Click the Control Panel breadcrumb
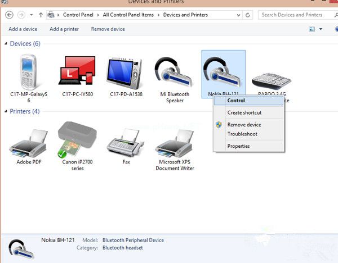The image size is (338, 263). click(78, 15)
